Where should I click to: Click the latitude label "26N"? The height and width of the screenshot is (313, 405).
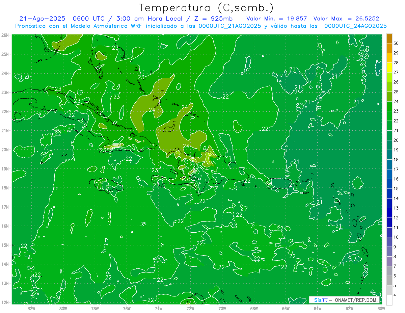[5, 35]
